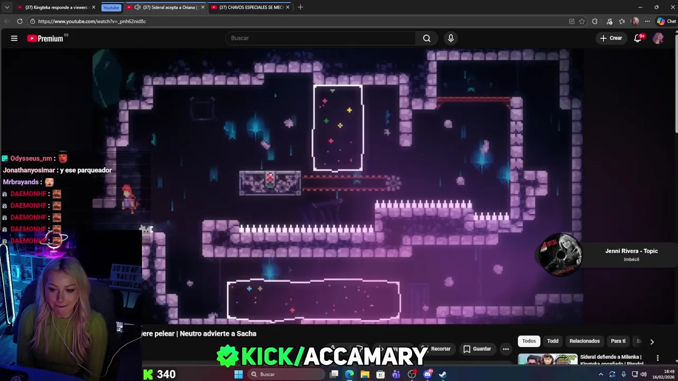Open Edge browser profile picture
The height and width of the screenshot is (381, 678).
(x=635, y=21)
